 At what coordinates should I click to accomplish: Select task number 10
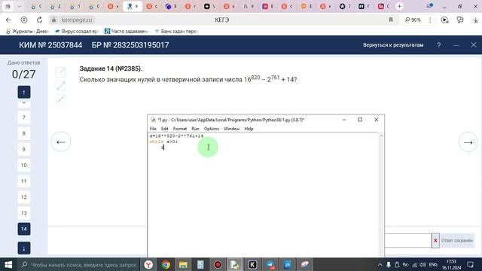coord(24,166)
